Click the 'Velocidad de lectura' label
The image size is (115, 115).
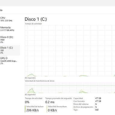pos(35,107)
